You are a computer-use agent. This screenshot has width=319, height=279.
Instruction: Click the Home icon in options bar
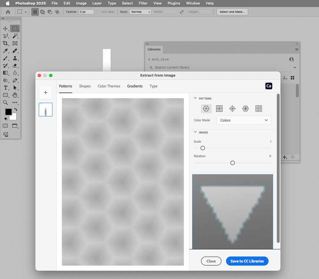8,12
